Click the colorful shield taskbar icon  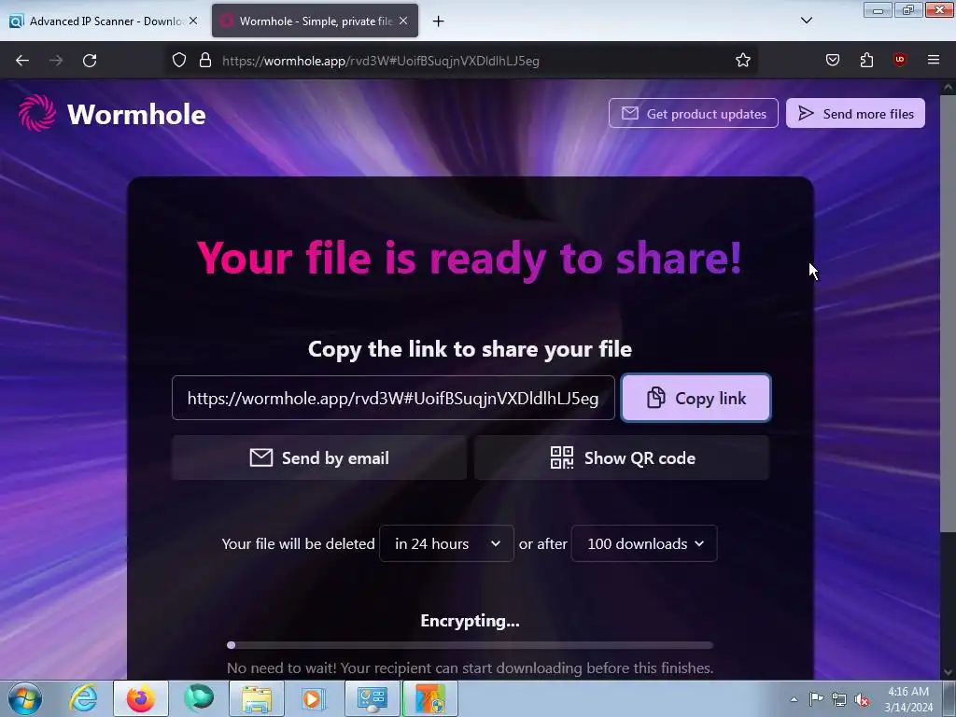point(429,698)
